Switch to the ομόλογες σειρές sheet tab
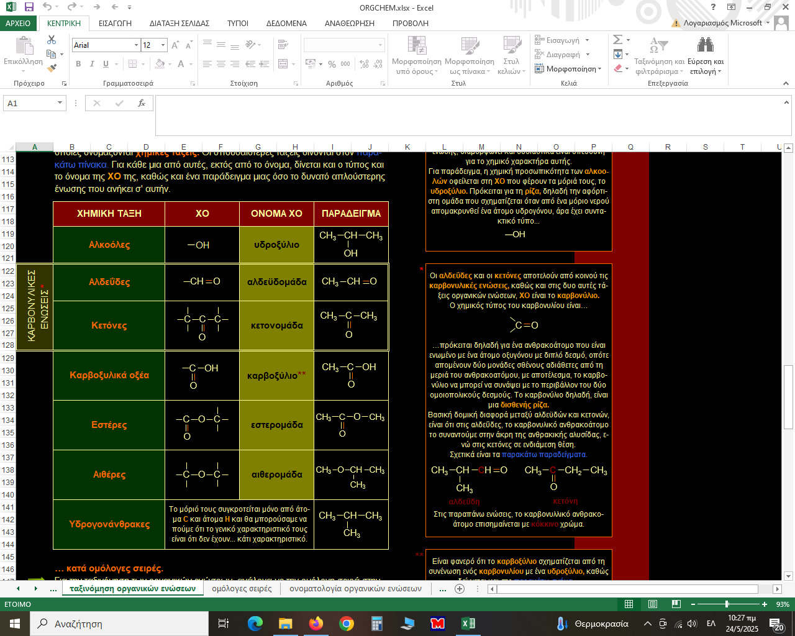 (242, 589)
